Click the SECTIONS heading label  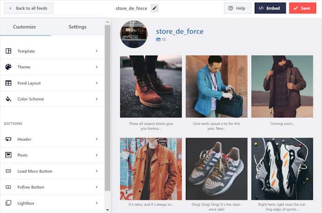[13, 124]
